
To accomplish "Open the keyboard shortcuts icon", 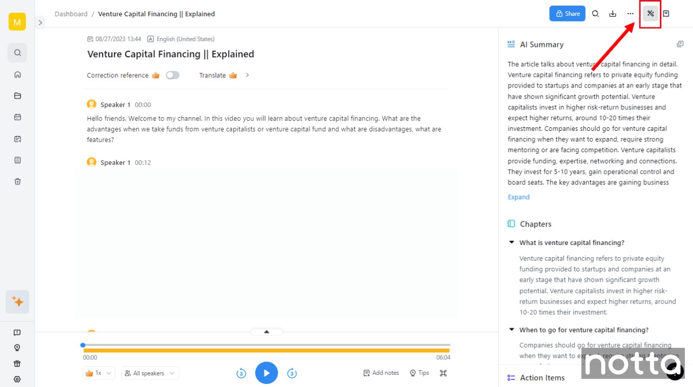I will tap(443, 373).
